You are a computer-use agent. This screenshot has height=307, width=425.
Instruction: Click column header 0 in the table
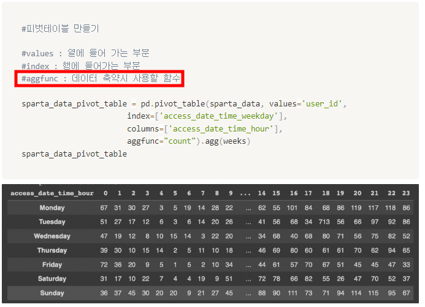[105, 193]
